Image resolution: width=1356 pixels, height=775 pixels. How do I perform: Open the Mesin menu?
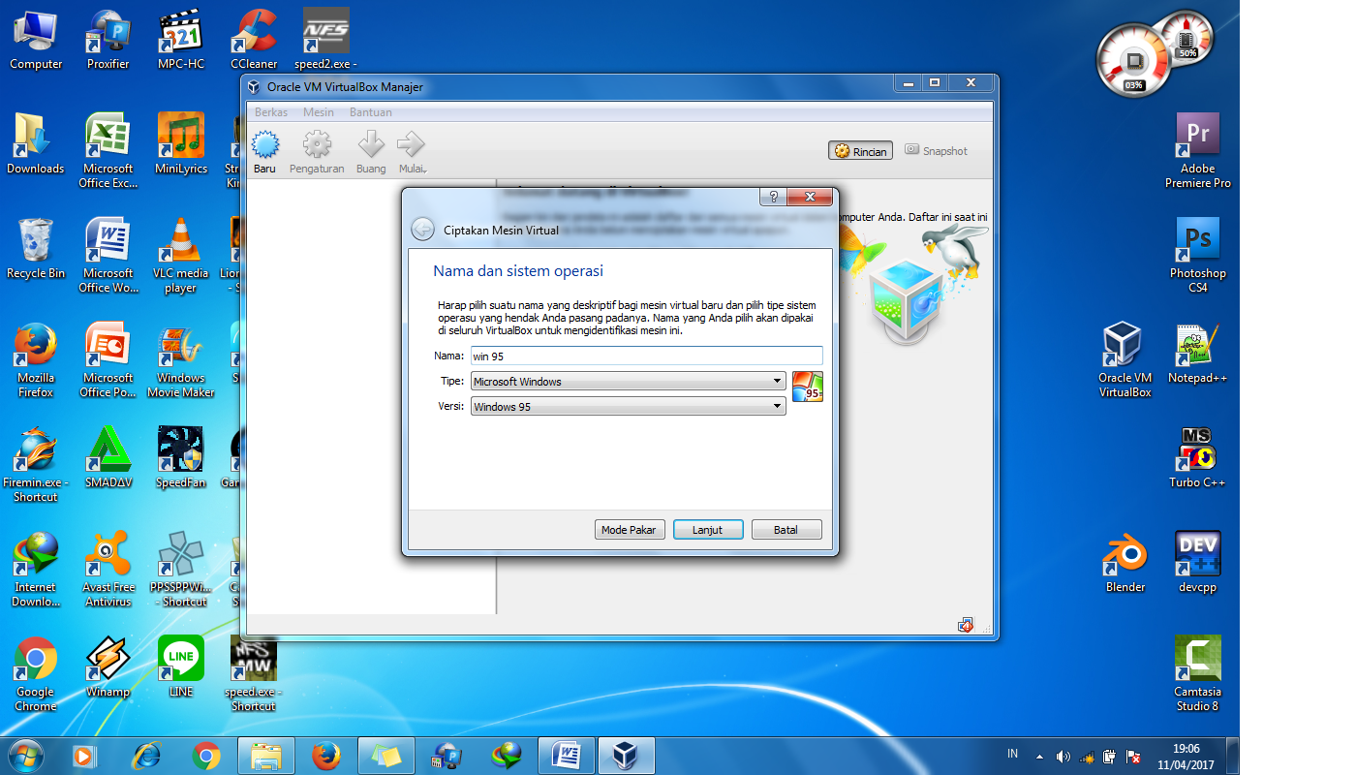(x=318, y=111)
